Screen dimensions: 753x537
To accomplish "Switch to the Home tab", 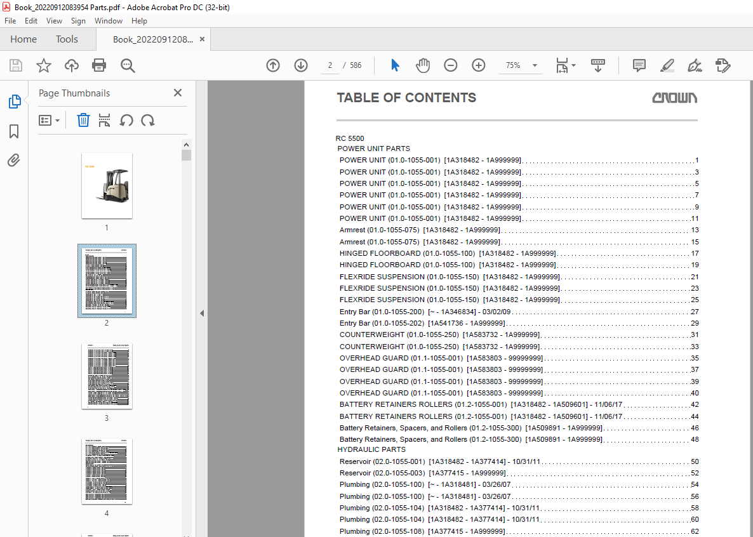I will (x=23, y=39).
